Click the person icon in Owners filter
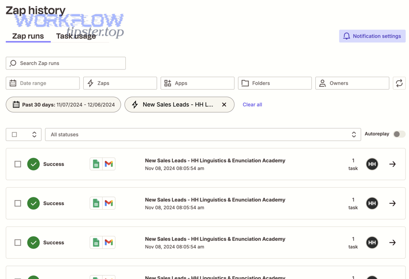409x279 pixels. pyautogui.click(x=322, y=83)
